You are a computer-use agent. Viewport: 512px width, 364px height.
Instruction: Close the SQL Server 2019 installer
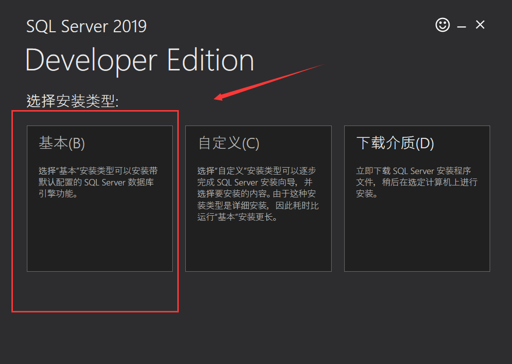click(480, 25)
